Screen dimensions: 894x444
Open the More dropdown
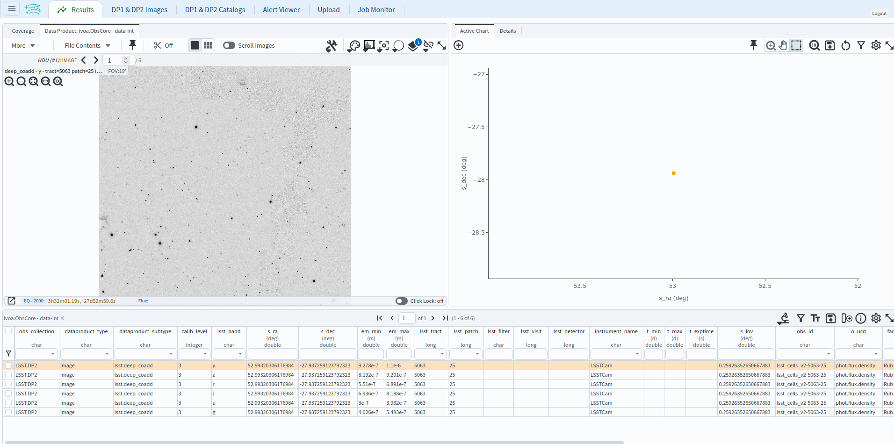[x=23, y=45]
